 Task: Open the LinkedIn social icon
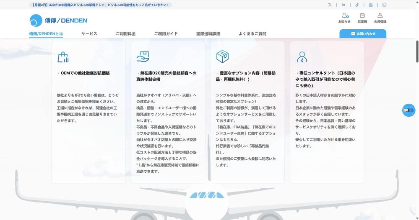pyautogui.click(x=344, y=5)
